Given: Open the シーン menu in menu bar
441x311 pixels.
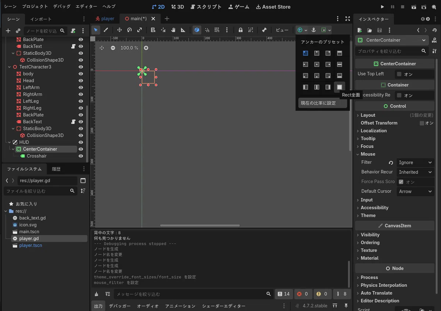Looking at the screenshot, I should 10,7.
